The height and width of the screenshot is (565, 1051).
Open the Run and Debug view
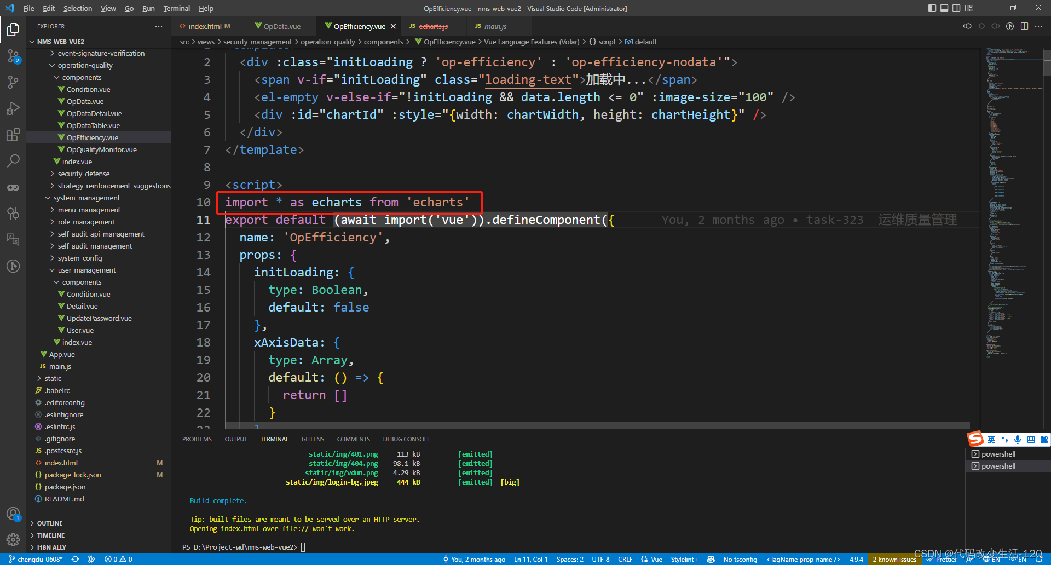[13, 108]
